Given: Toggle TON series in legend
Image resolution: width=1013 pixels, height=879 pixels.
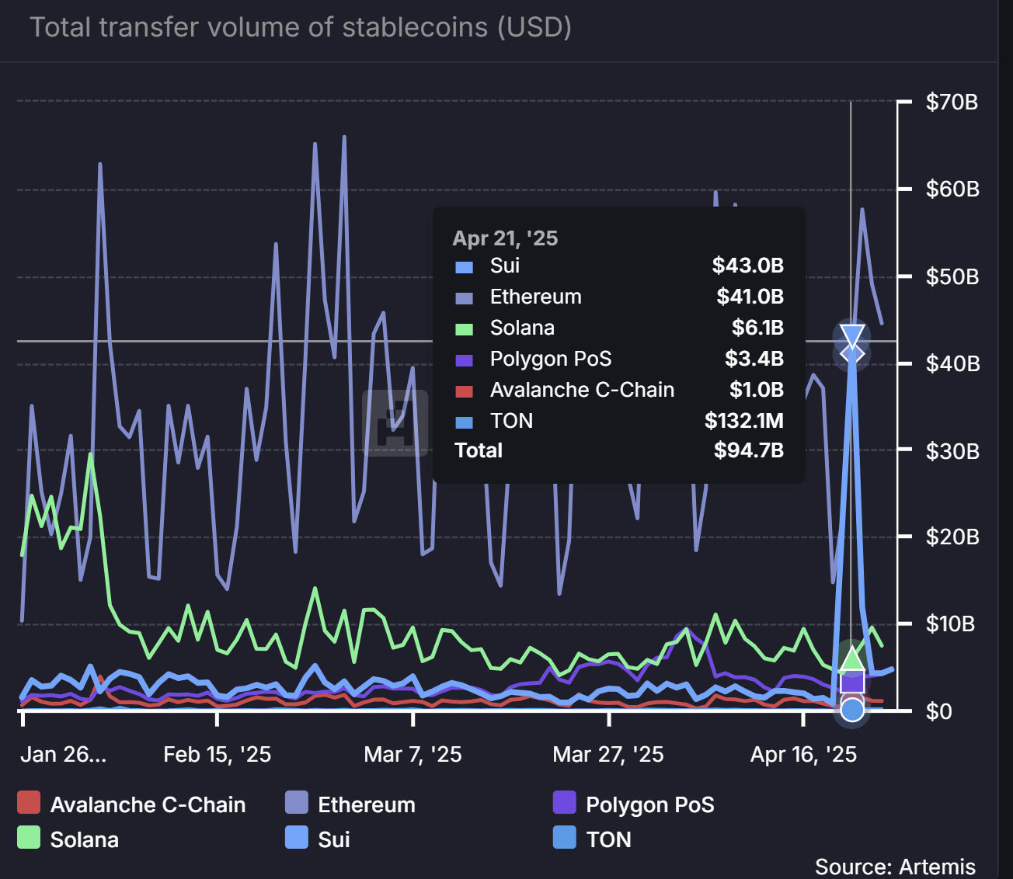Looking at the screenshot, I should click(592, 839).
